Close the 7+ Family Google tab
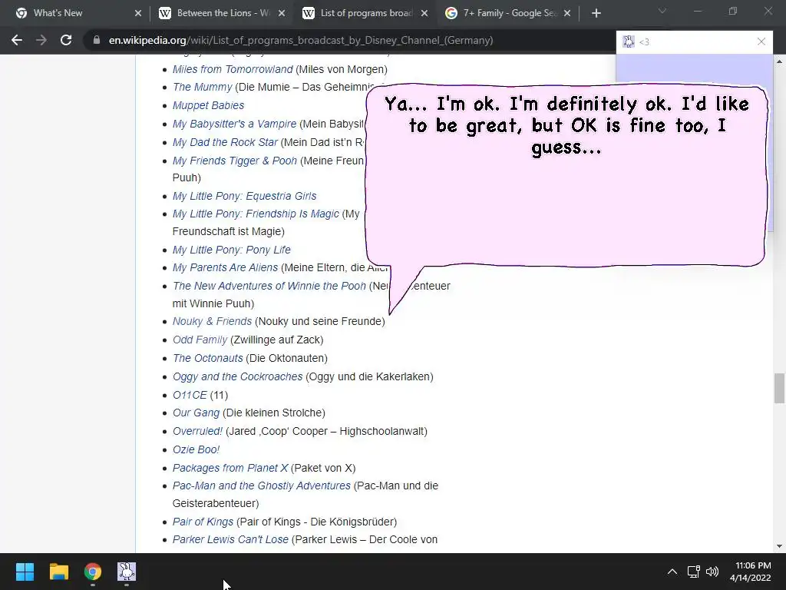786x590 pixels. [x=567, y=13]
